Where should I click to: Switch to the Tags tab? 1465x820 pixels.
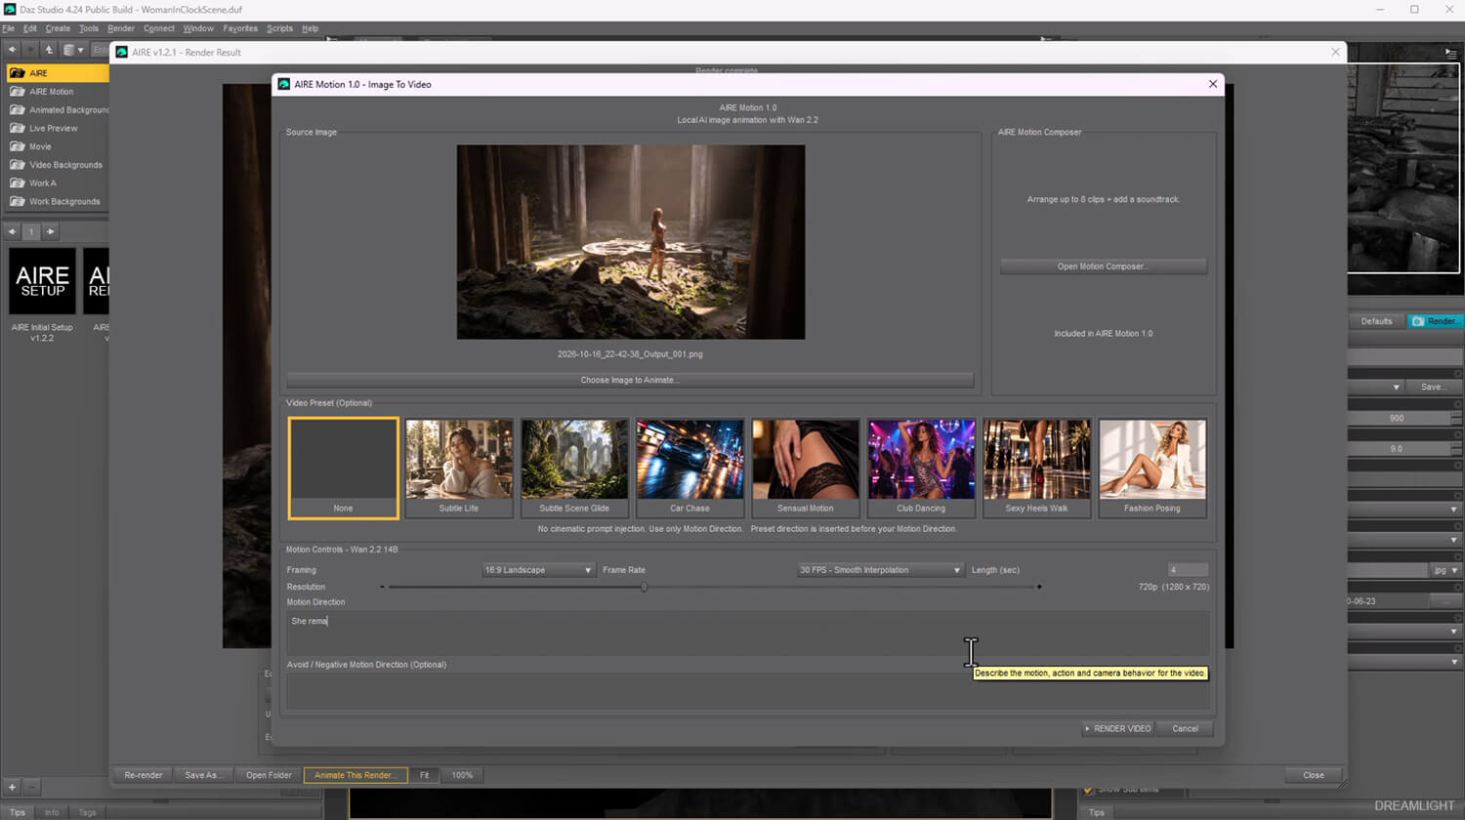tap(87, 812)
